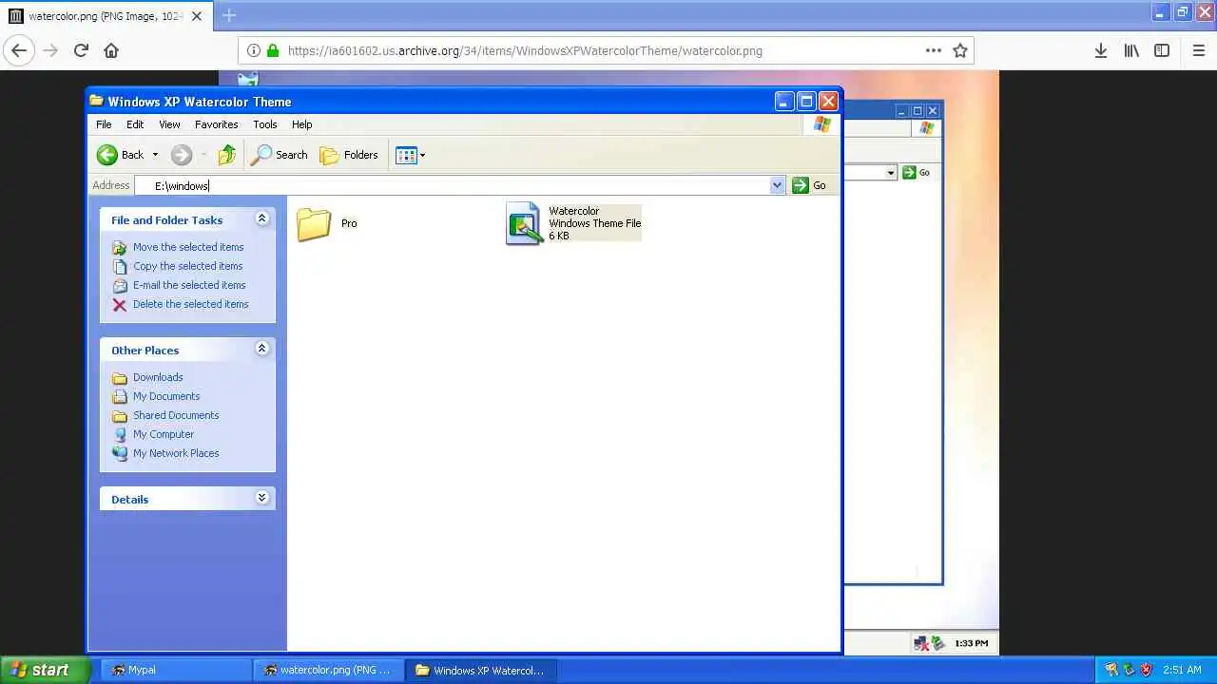The height and width of the screenshot is (684, 1217).
Task: Open My Documents in Other Places
Action: [166, 396]
